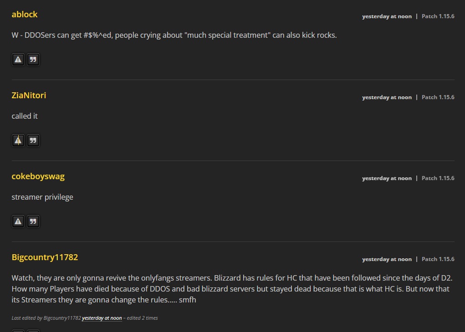Click "yesterday at noon" timestamp on cokeboyswag's comment
The height and width of the screenshot is (332, 465).
(387, 178)
